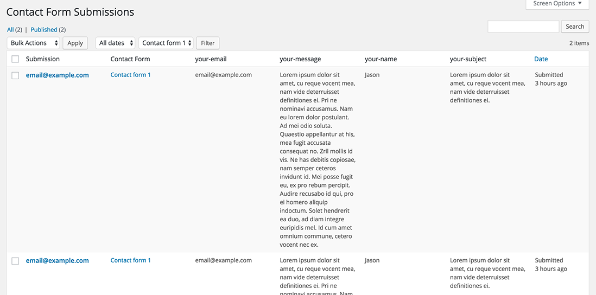Screen dimensions: 596x295
Task: Expand the Screen Options panel
Action: pyautogui.click(x=557, y=4)
